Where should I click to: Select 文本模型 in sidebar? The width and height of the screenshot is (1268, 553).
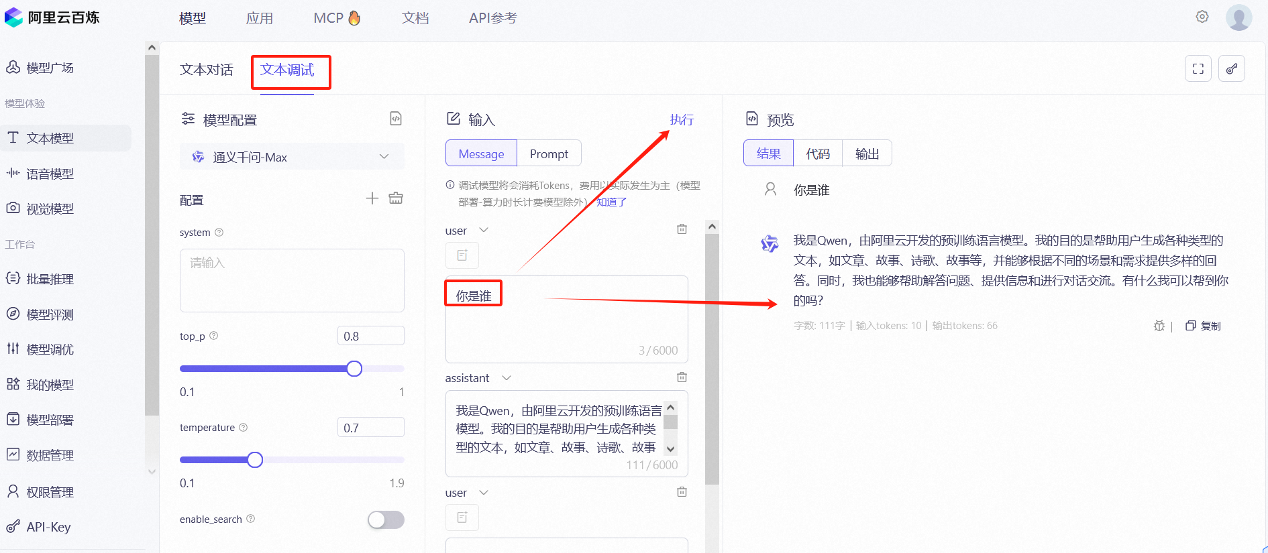[x=66, y=138]
